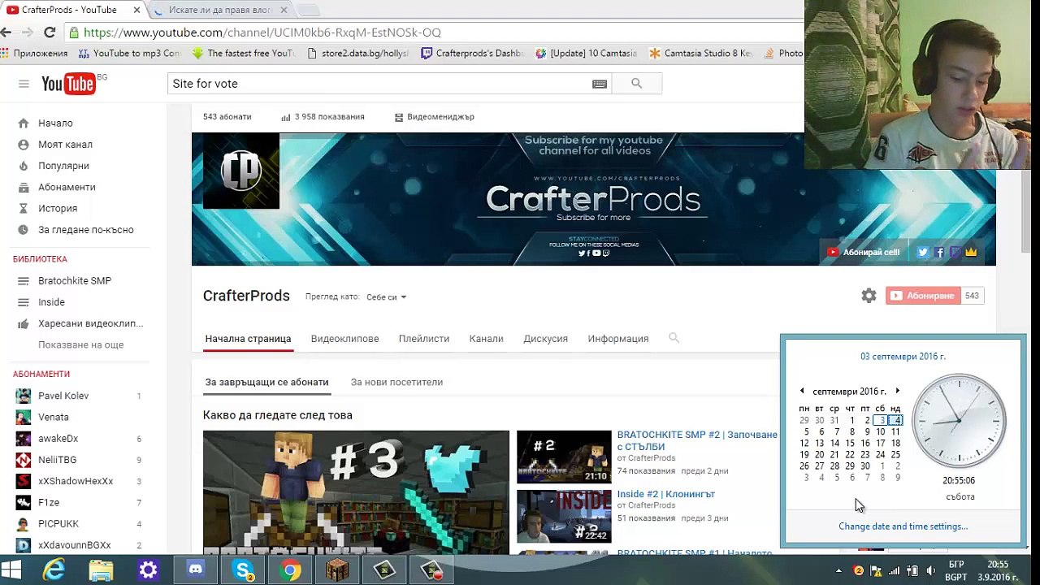Viewport: 1040px width, 585px height.
Task: Go to next month in calendar
Action: [x=897, y=392]
